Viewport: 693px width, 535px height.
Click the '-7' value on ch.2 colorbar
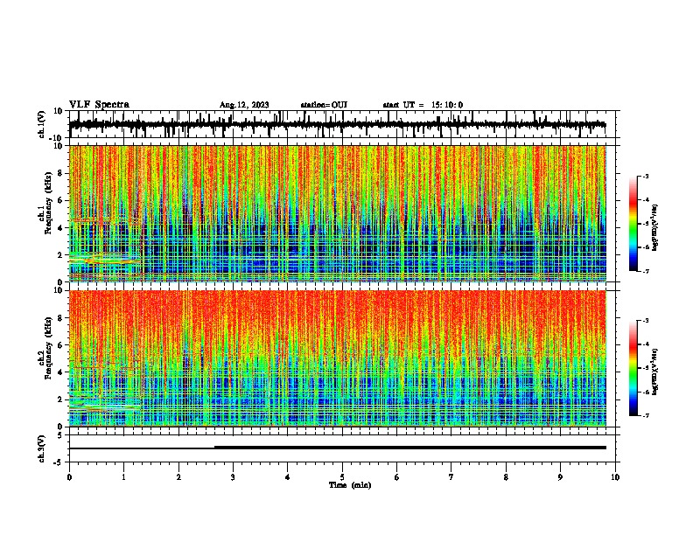click(645, 415)
